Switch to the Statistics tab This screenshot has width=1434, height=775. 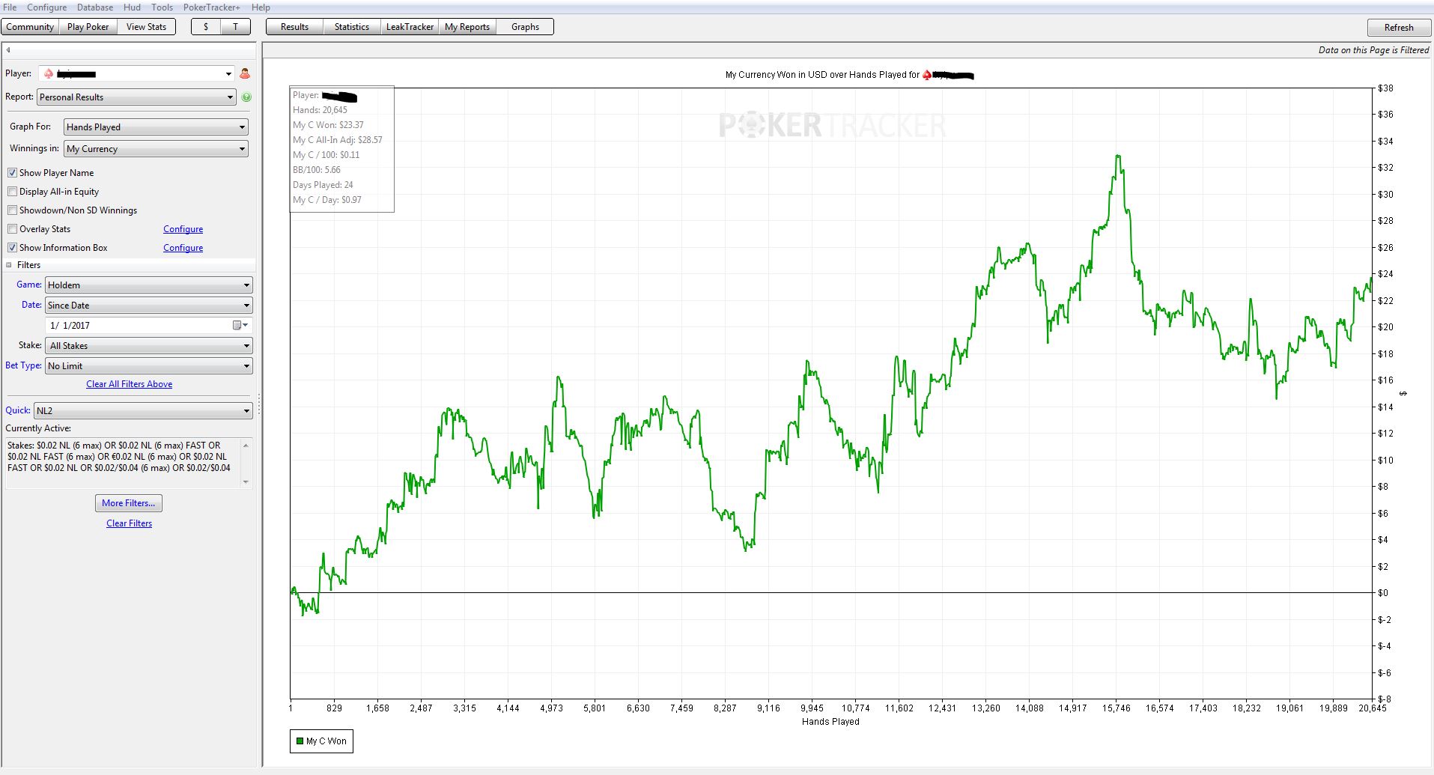coord(352,27)
